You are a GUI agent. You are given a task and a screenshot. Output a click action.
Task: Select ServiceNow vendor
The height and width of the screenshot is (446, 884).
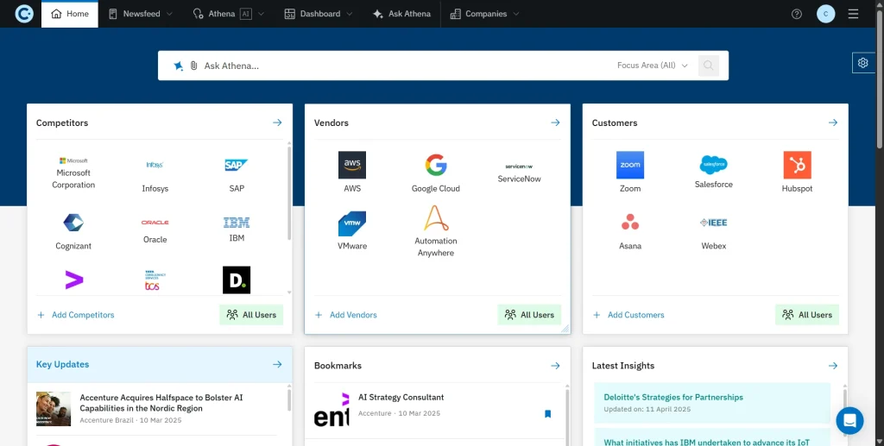pyautogui.click(x=519, y=173)
